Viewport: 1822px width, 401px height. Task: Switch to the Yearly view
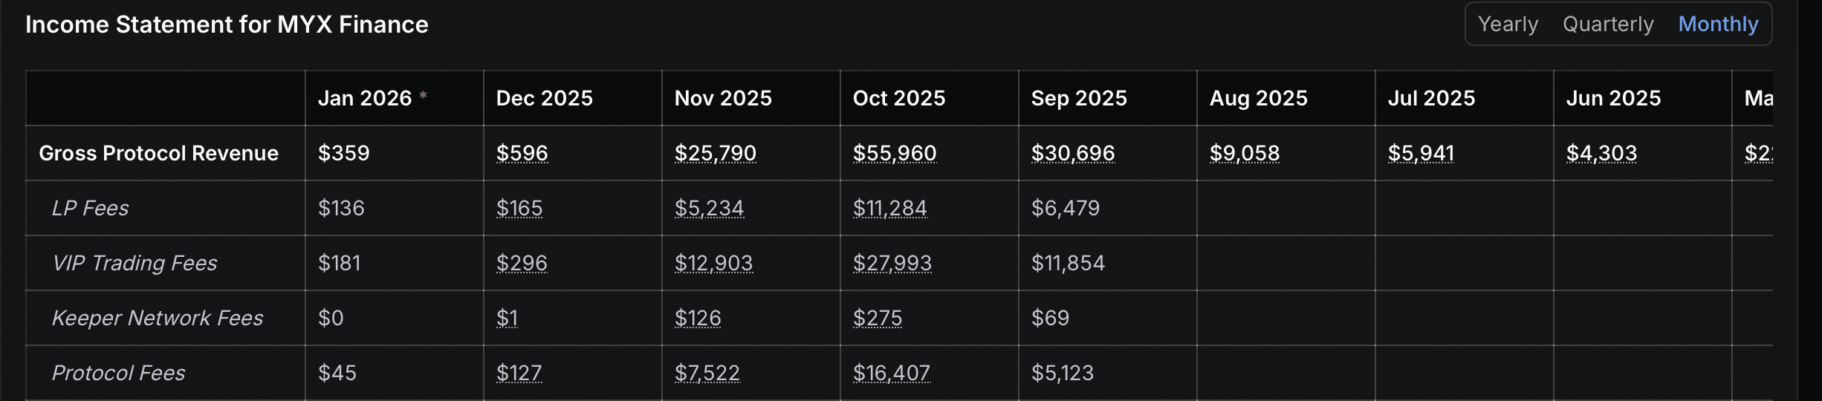click(1508, 25)
